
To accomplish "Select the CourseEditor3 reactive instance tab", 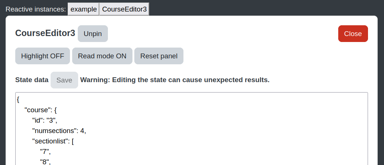I will 124,9.
